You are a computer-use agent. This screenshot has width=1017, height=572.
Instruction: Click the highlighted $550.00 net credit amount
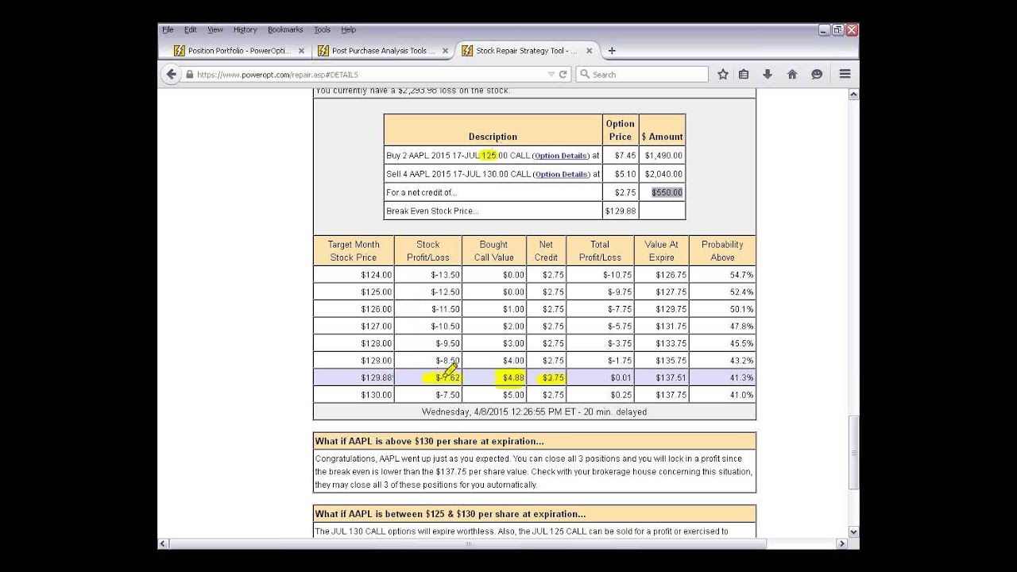[667, 192]
